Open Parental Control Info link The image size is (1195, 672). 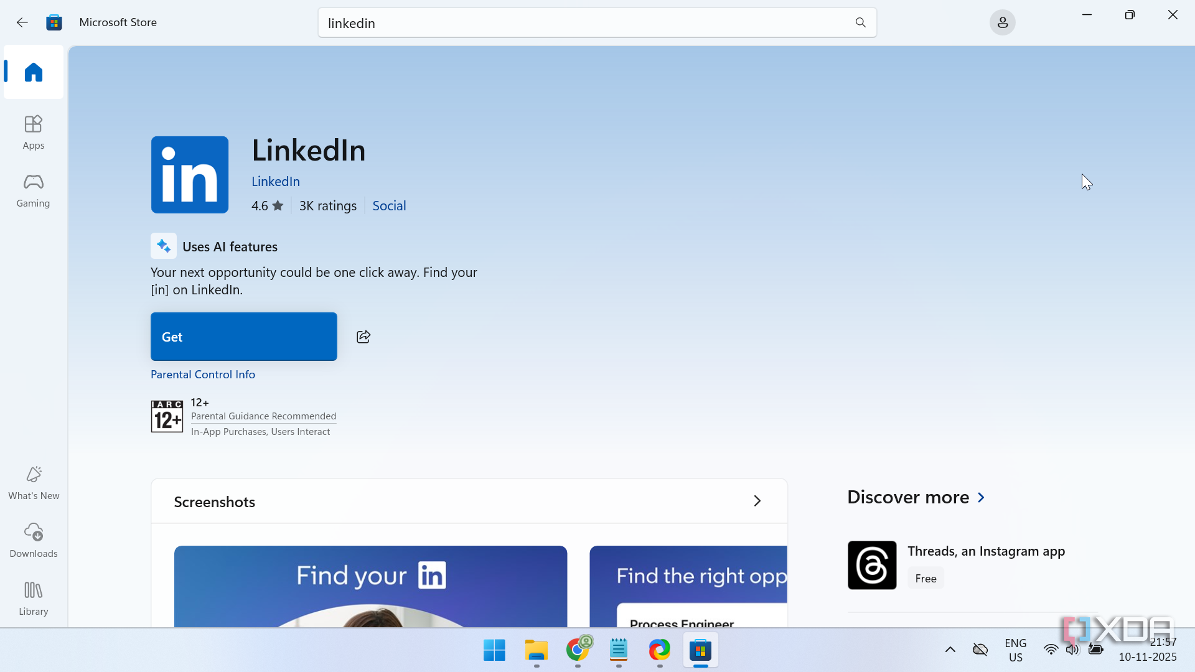[203, 375]
